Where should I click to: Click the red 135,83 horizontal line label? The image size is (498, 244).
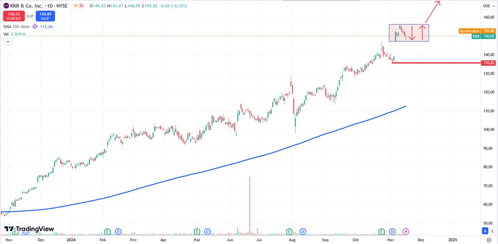489,63
